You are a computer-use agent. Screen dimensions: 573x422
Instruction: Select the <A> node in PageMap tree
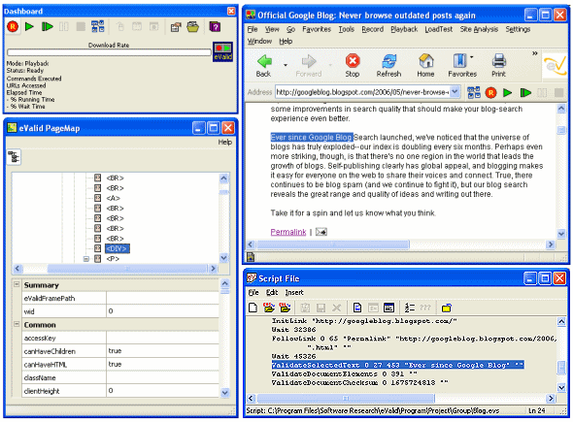(x=113, y=198)
